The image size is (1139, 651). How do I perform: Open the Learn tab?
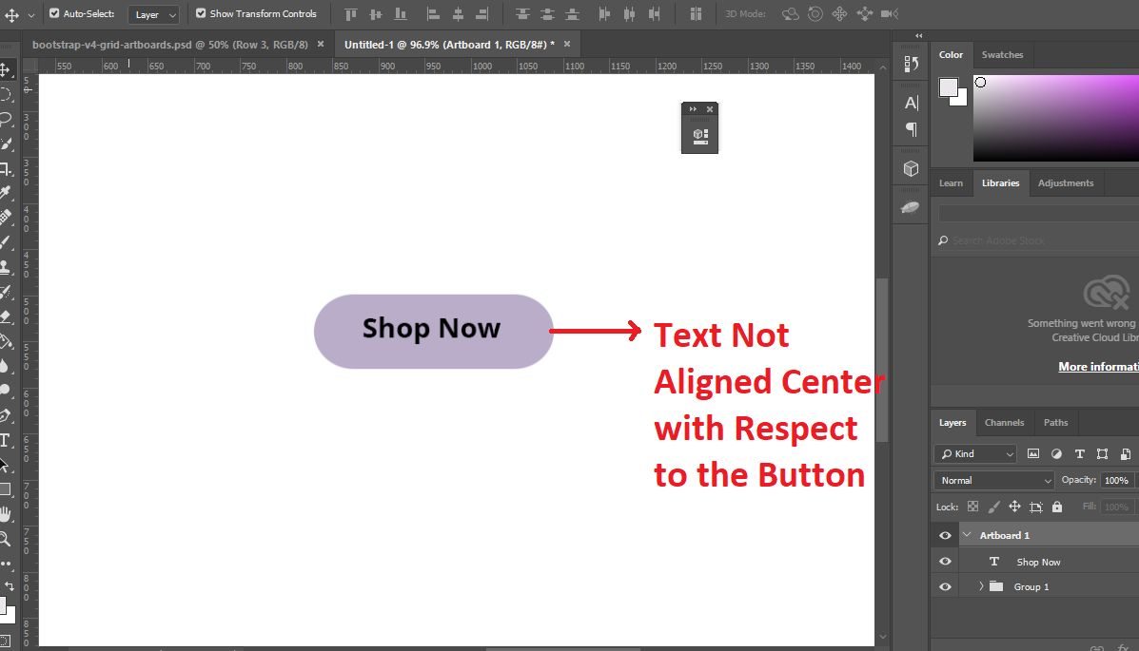click(951, 182)
